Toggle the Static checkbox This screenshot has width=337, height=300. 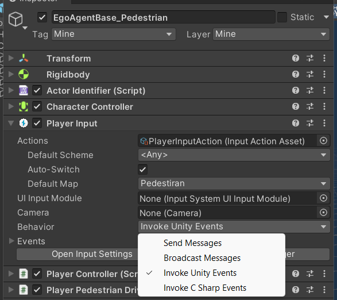click(x=282, y=17)
